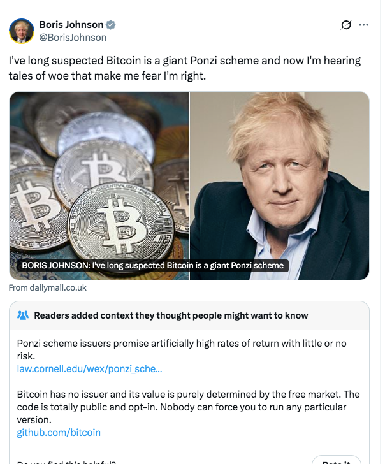
Task: Click the 'From dailymail.co.uk' source label
Action: 48,287
